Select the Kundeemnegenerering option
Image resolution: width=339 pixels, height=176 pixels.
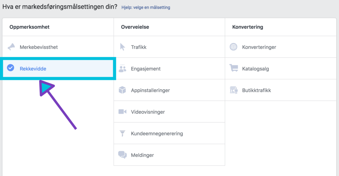[x=157, y=134]
